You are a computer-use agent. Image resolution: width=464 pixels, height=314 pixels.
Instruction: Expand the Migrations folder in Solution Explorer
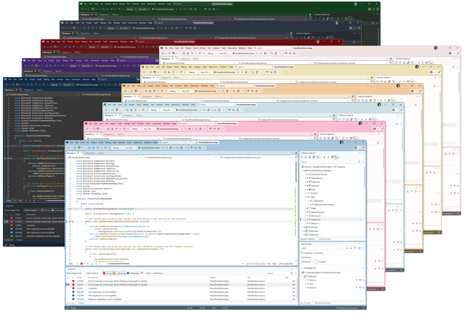click(x=309, y=200)
